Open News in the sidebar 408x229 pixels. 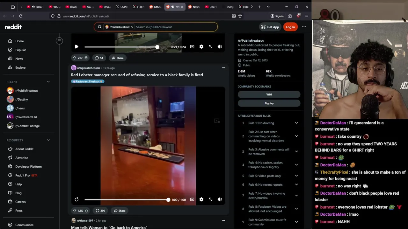point(19,59)
